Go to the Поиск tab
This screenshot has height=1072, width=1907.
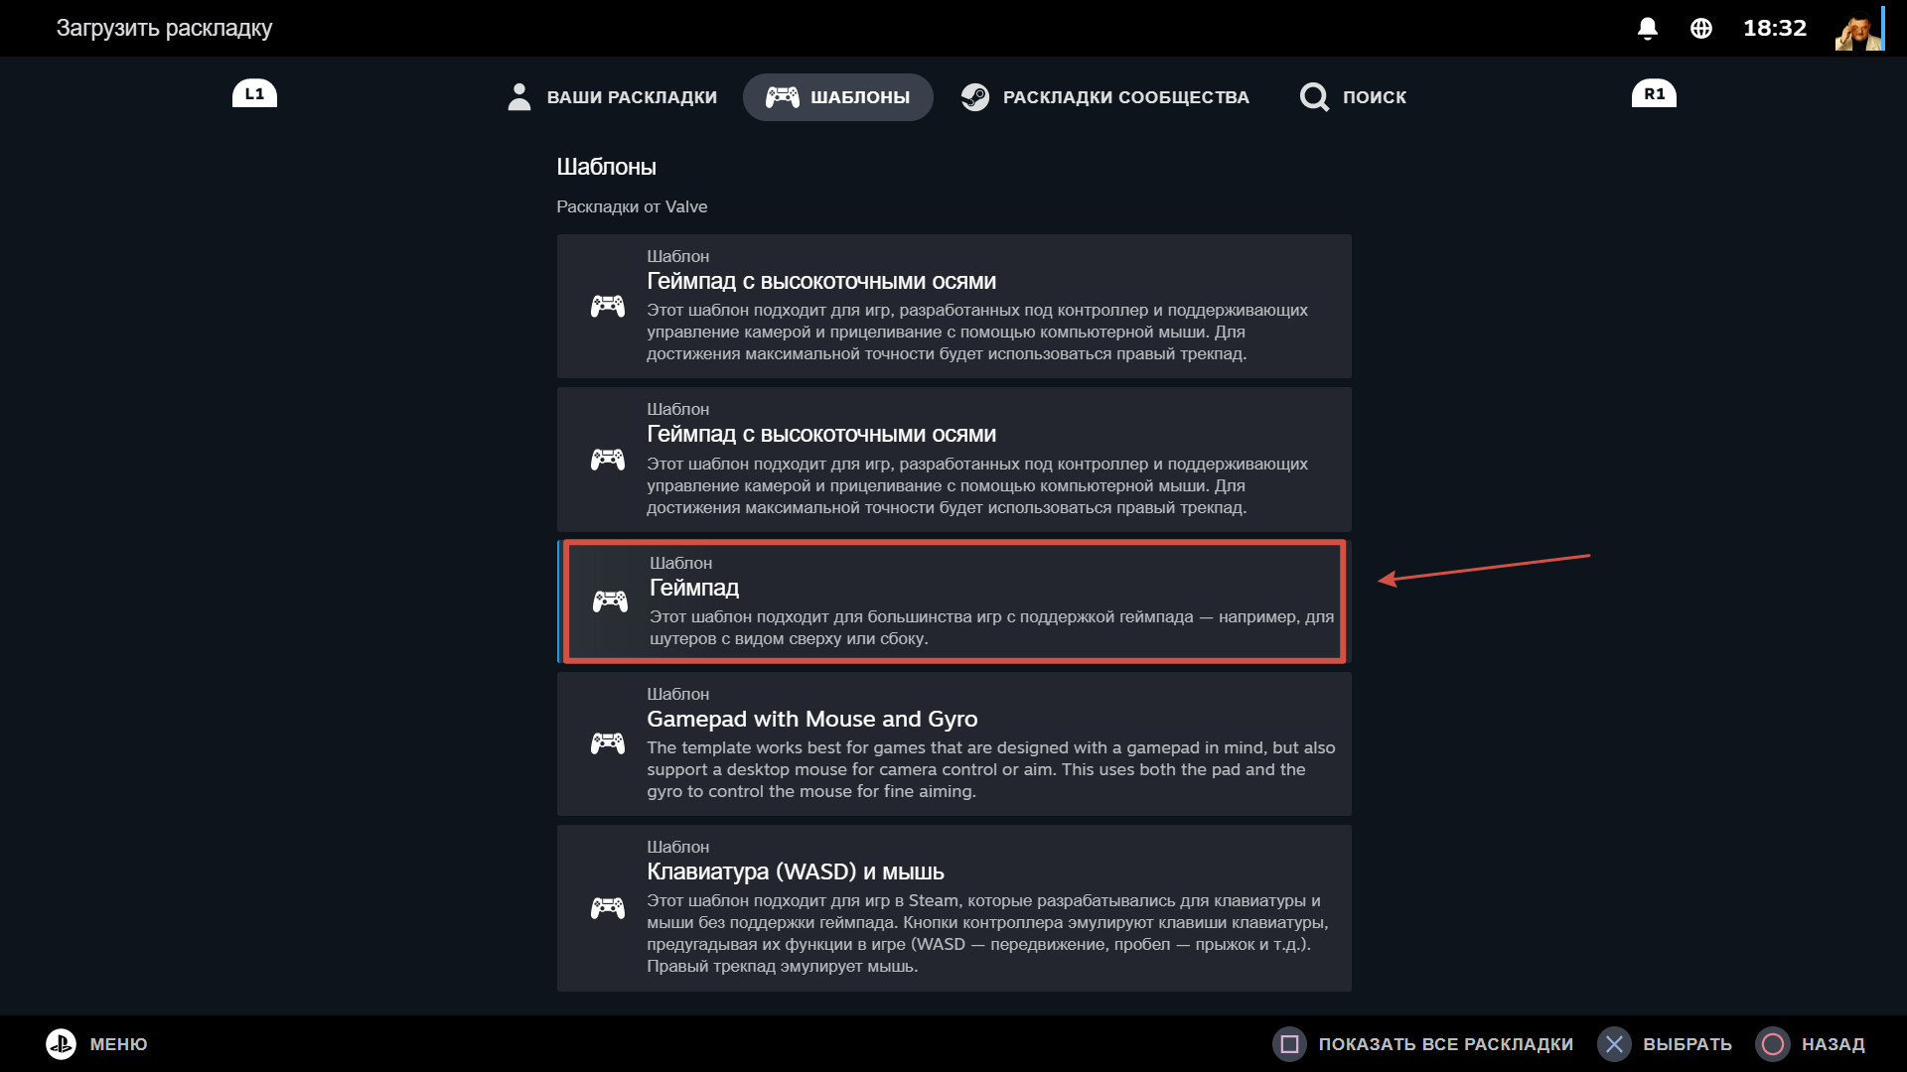point(1353,97)
